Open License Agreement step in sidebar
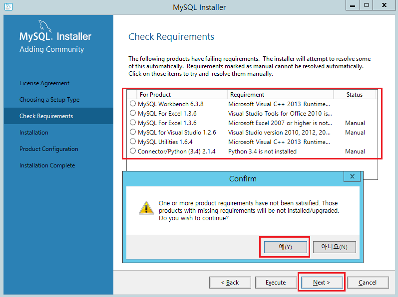 pyautogui.click(x=44, y=83)
